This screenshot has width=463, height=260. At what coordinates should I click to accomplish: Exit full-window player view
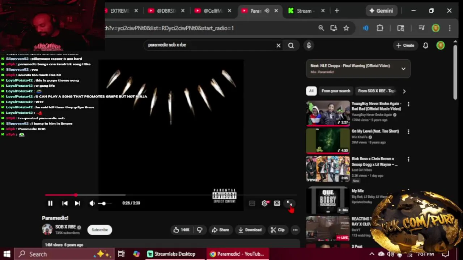(289, 203)
